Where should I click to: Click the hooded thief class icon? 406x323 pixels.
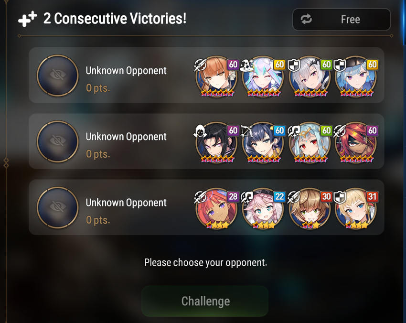[200, 131]
